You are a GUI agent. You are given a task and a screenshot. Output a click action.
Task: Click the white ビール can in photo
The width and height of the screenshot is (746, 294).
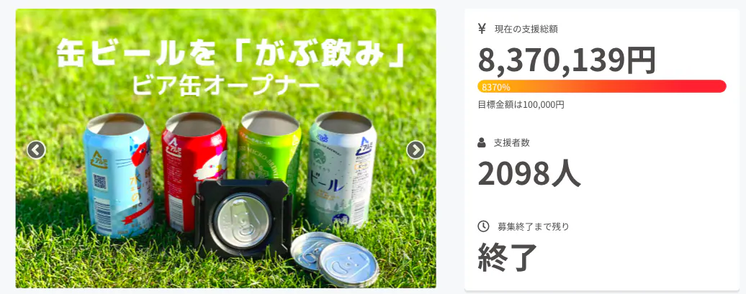coord(341,170)
